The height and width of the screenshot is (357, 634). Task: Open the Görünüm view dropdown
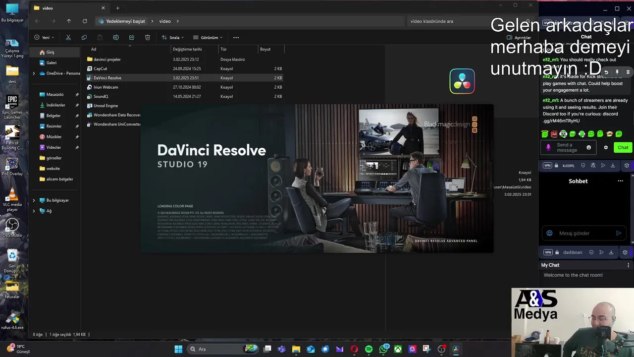(208, 38)
